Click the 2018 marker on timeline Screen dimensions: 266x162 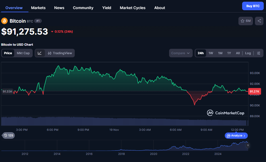tap(121, 154)
